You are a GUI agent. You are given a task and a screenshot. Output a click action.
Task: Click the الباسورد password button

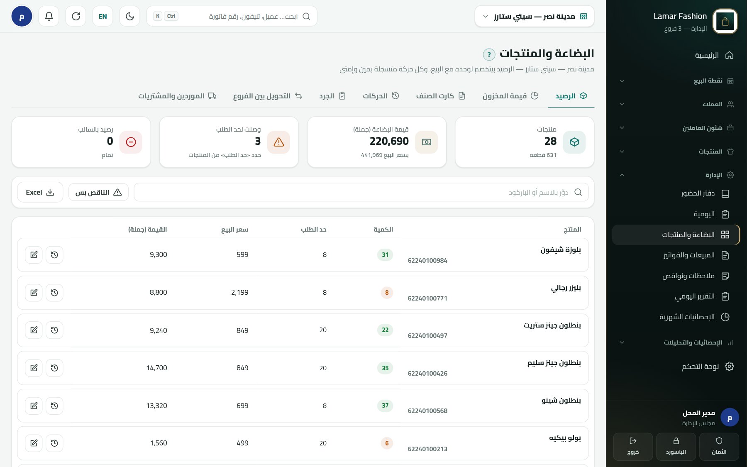[x=676, y=447]
